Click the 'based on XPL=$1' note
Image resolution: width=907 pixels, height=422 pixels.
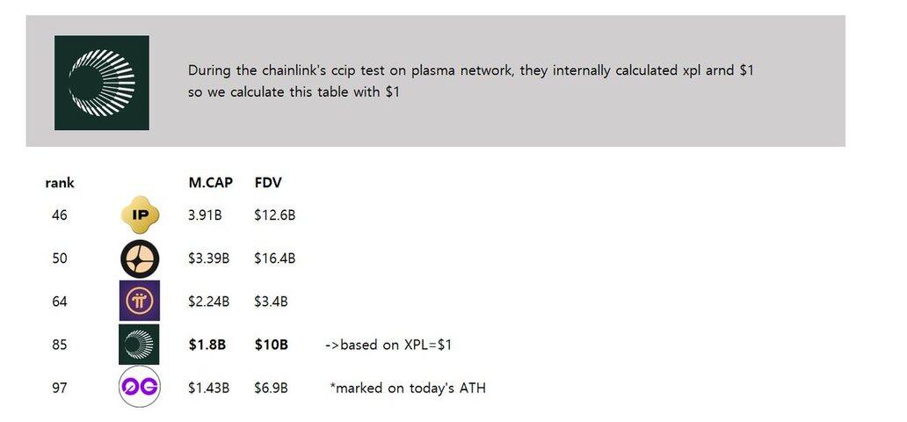(388, 345)
